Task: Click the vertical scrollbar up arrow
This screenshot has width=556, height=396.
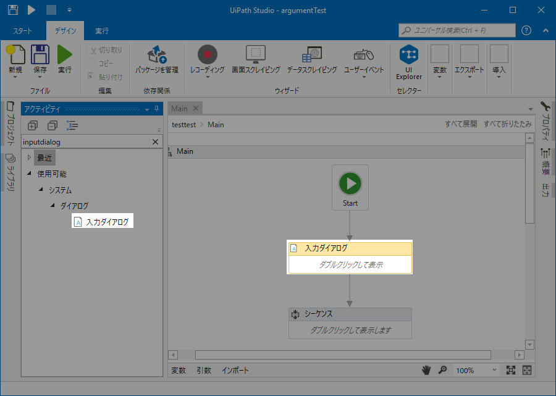Action: [530, 138]
